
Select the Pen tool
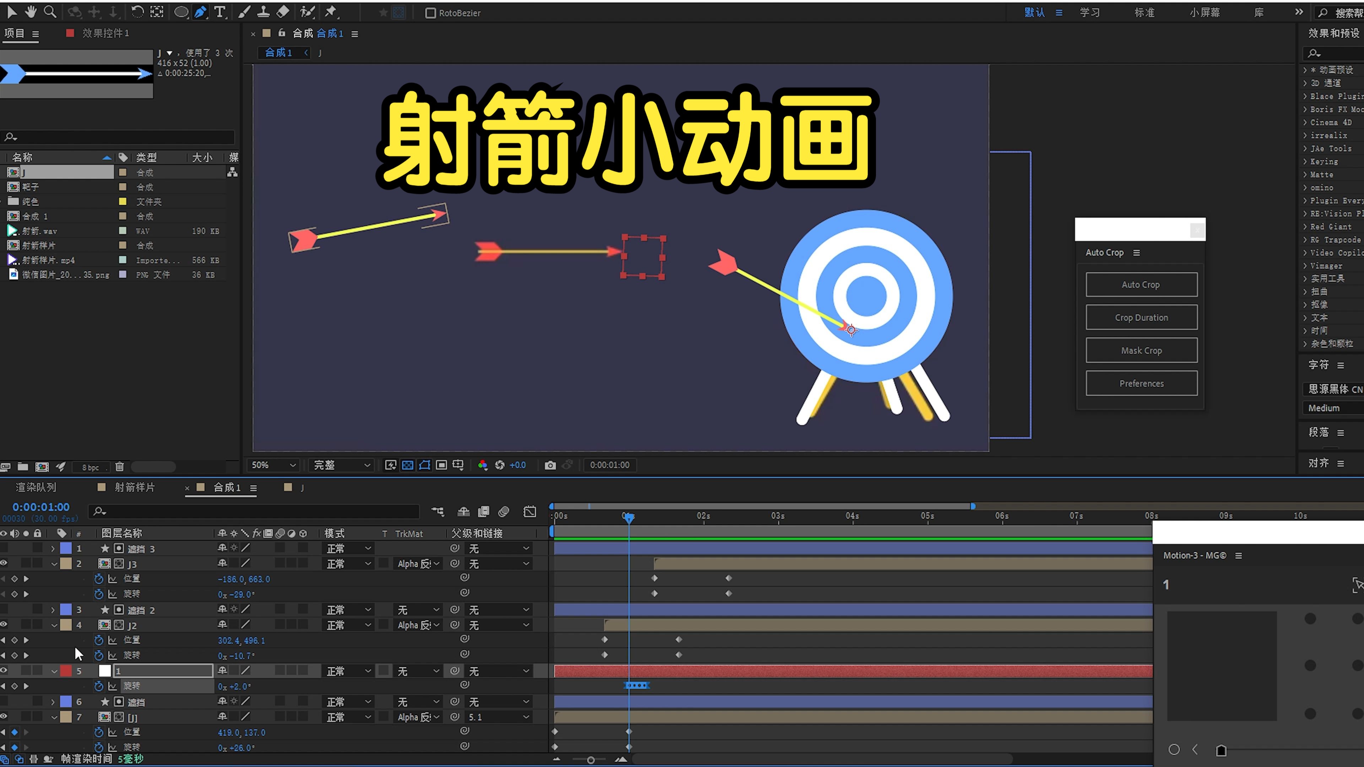pos(200,12)
